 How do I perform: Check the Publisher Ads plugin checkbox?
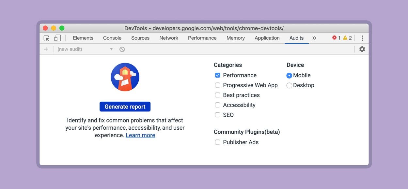pos(217,142)
